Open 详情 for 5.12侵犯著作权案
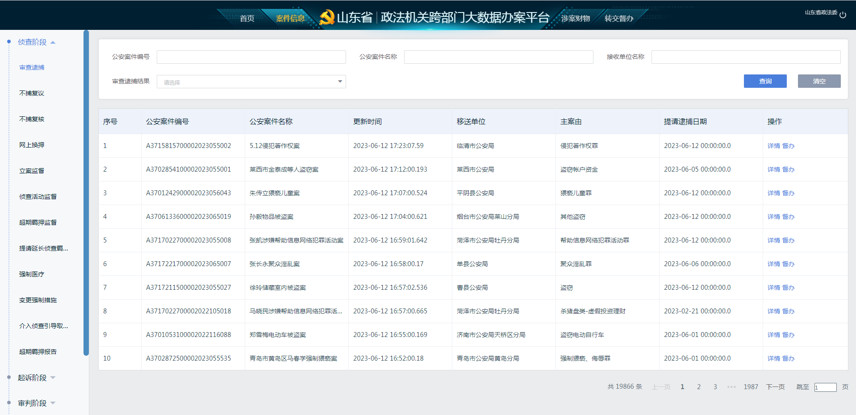 click(773, 146)
